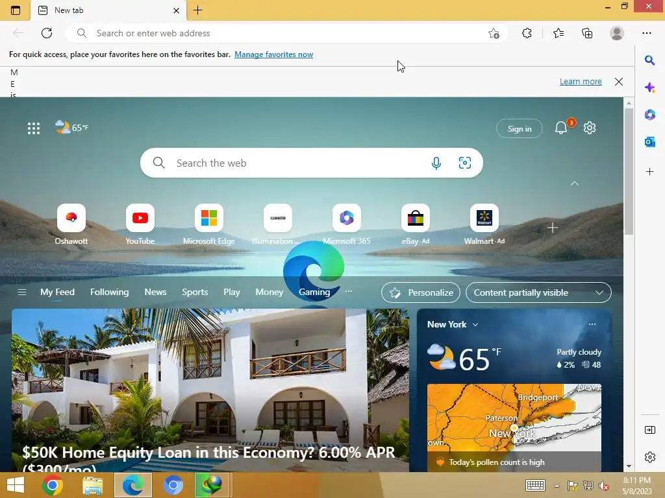
Task: Click the Personalize button
Action: point(421,292)
